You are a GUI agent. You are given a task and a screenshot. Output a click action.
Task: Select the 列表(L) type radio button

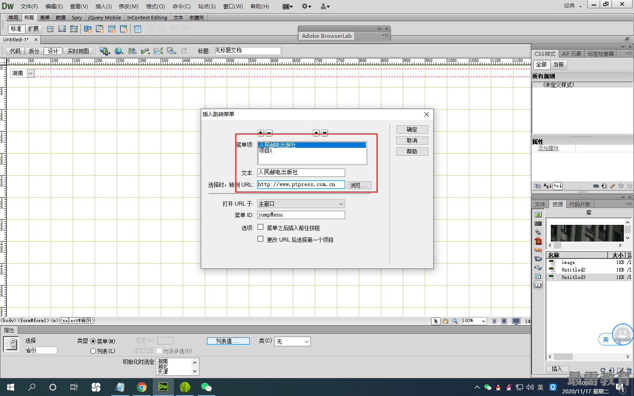[x=93, y=351]
